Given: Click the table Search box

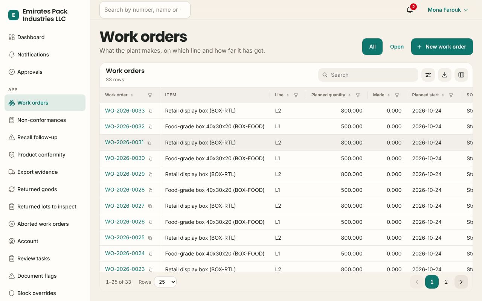Looking at the screenshot, I should point(368,75).
